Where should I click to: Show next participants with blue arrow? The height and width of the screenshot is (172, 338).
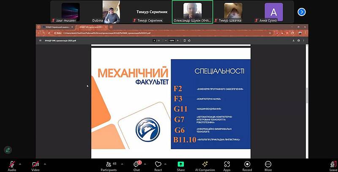point(302,12)
